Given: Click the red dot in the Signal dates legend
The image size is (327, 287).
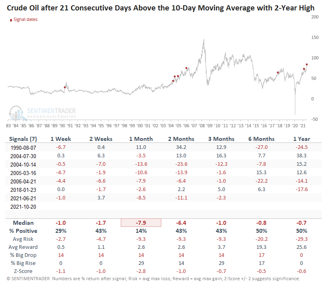Looking at the screenshot, I should point(11,19).
